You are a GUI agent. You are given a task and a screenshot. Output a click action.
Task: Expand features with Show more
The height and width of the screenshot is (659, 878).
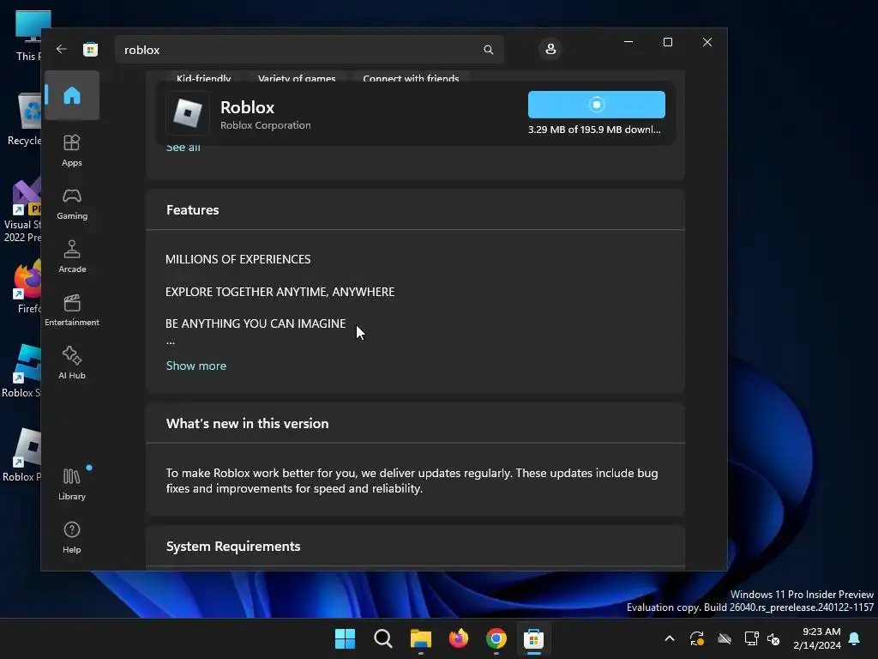click(x=196, y=366)
